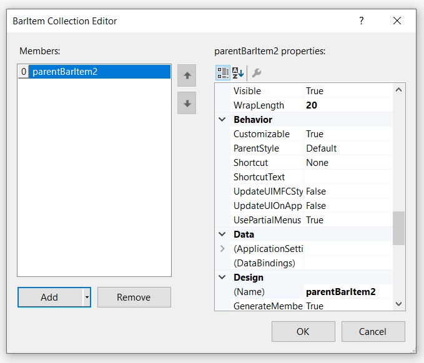Collapse the Design category

[222, 278]
